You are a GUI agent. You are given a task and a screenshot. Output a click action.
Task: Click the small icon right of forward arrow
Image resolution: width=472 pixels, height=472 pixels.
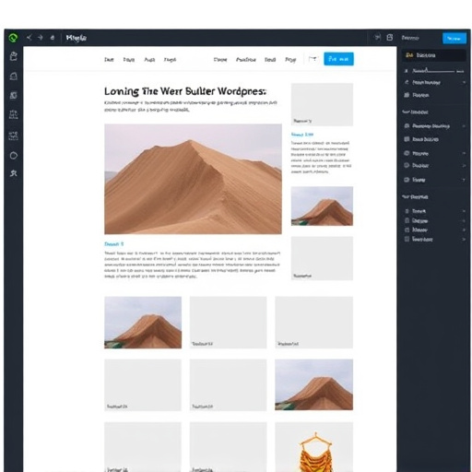click(x=53, y=38)
